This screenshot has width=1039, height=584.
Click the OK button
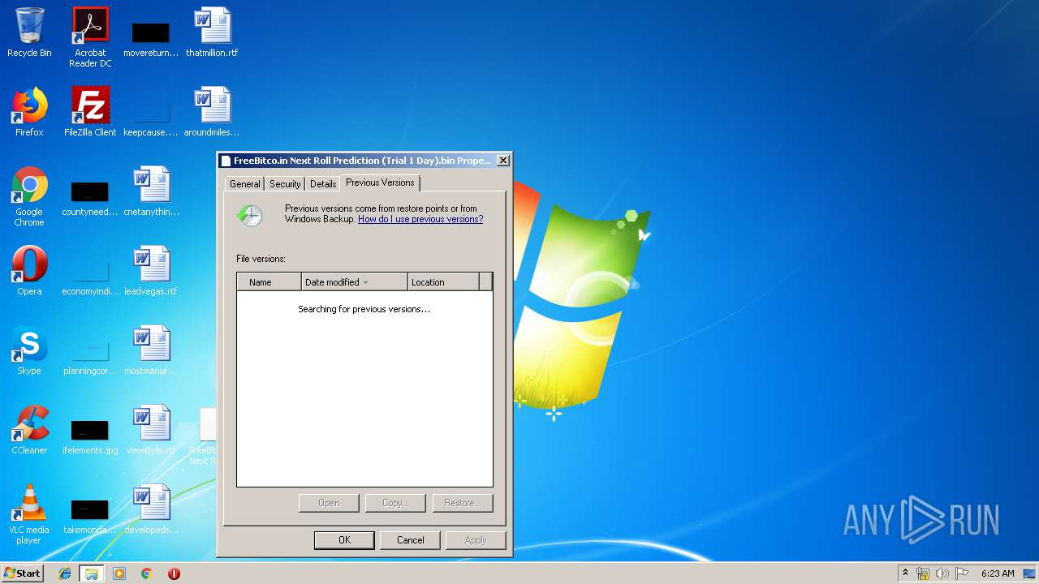[x=344, y=540]
